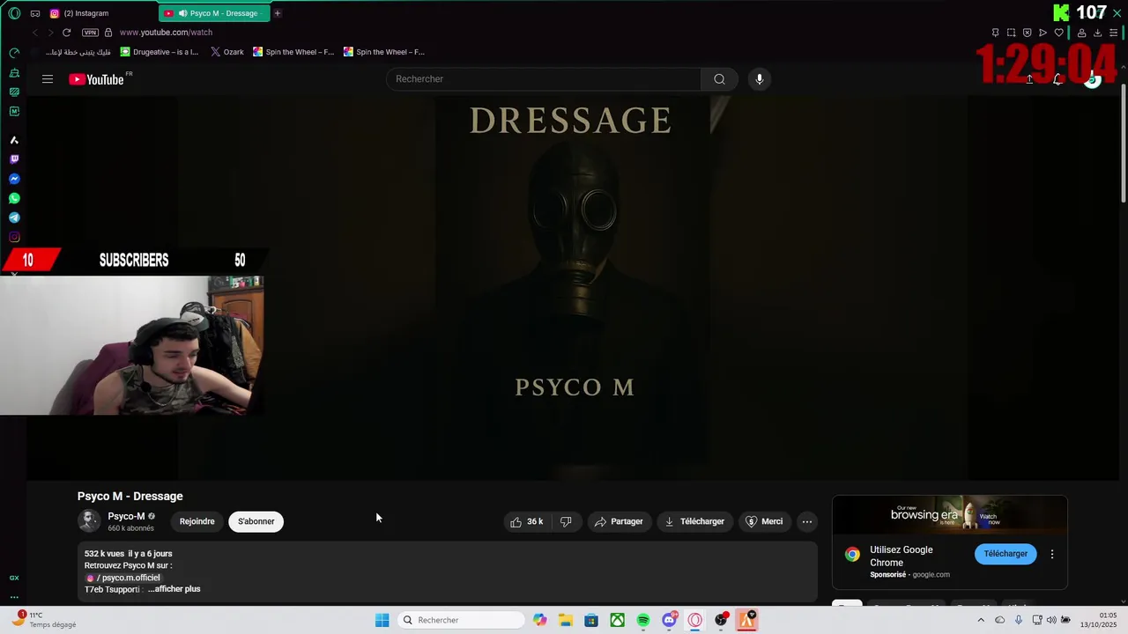Screen dimensions: 1128x634
Task: Open the Opera GX main menu logo
Action: point(14,13)
